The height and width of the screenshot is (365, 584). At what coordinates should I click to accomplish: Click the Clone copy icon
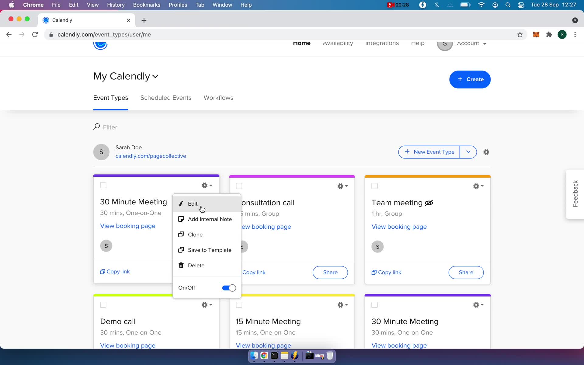(181, 235)
